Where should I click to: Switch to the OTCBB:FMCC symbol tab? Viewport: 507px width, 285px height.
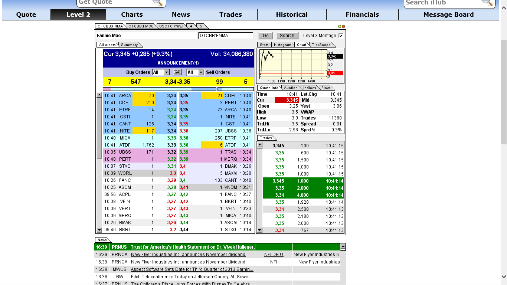click(x=141, y=26)
